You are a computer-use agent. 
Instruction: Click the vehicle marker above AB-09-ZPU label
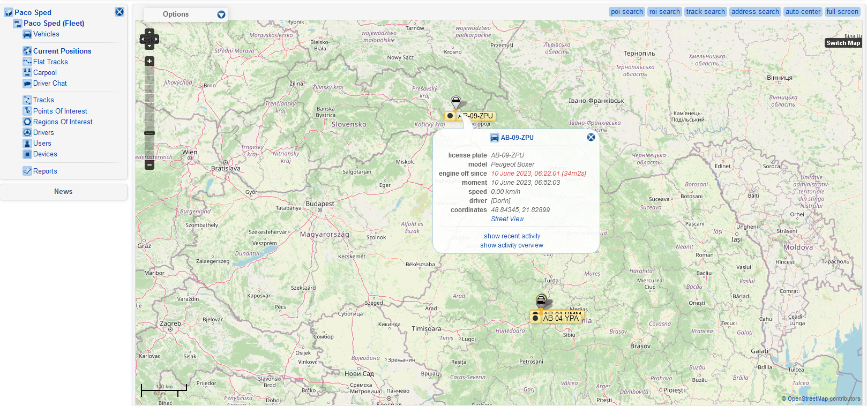coord(456,101)
